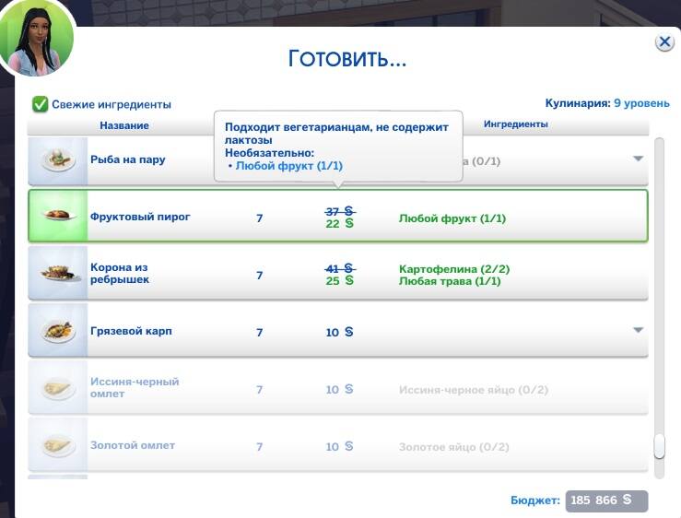Click the Sim portrait avatar
Viewport: 681px width, 518px height.
click(x=37, y=38)
